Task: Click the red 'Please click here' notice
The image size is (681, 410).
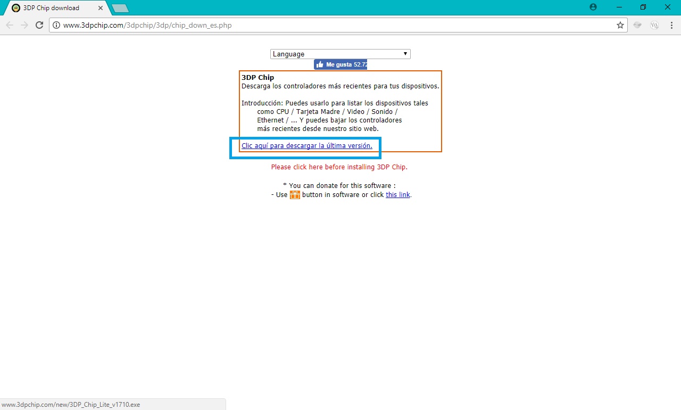Action: click(339, 167)
